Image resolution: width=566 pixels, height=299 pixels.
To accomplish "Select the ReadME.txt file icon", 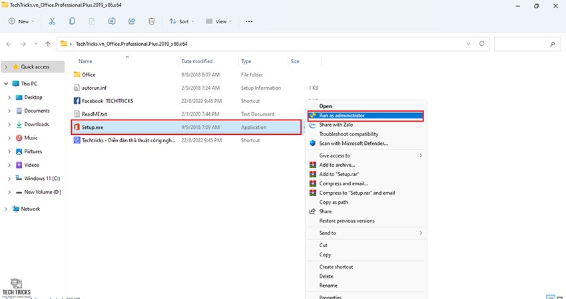I will [x=77, y=114].
